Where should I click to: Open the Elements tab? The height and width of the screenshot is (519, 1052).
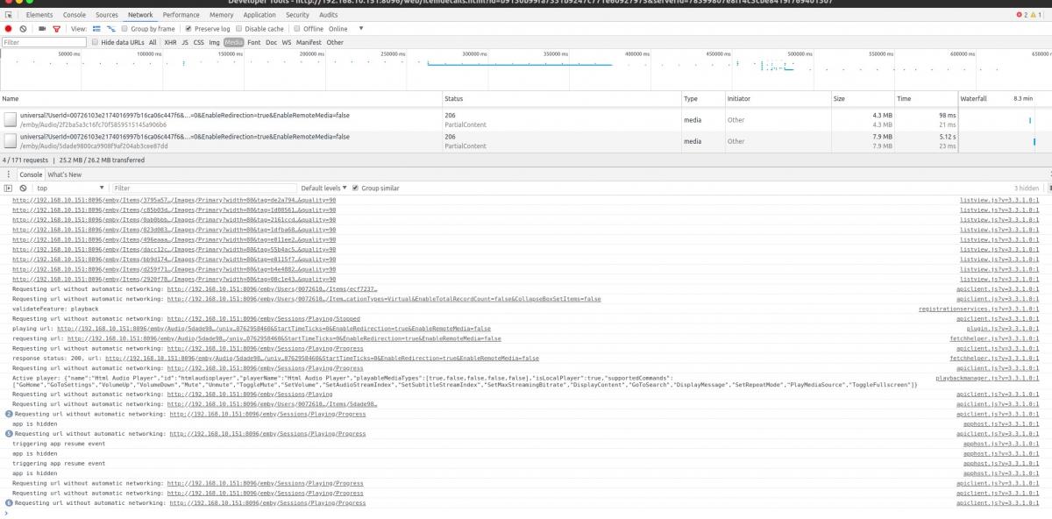pyautogui.click(x=39, y=15)
